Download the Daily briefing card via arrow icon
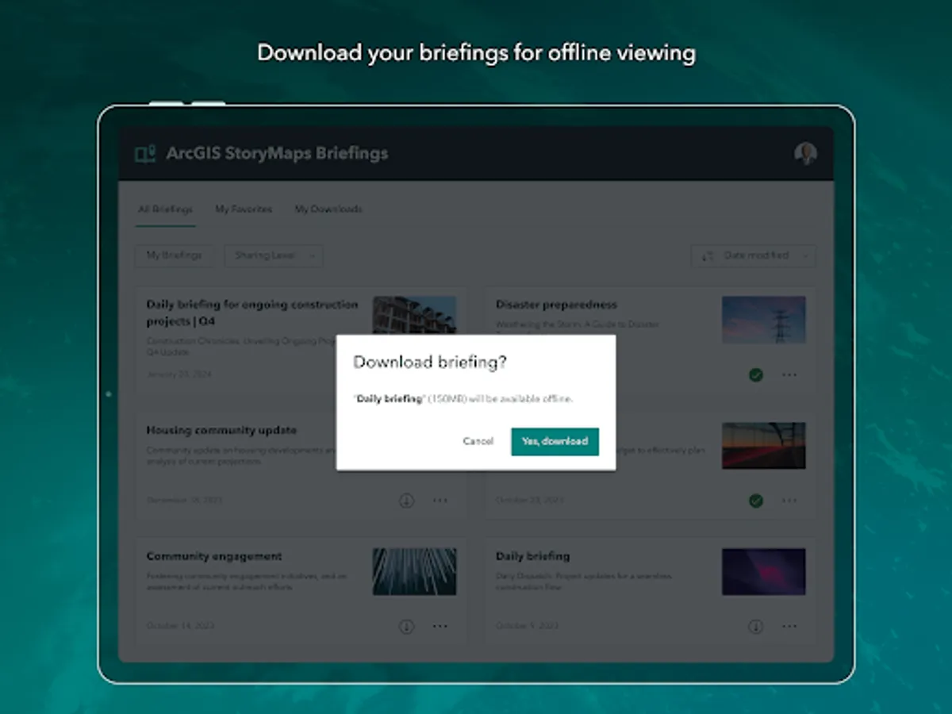Viewport: 952px width, 714px height. 756,626
